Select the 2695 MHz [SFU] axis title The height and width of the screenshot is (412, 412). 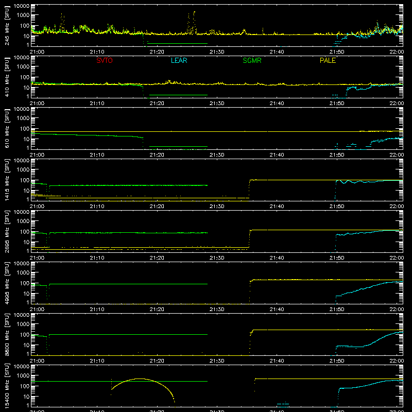7,231
